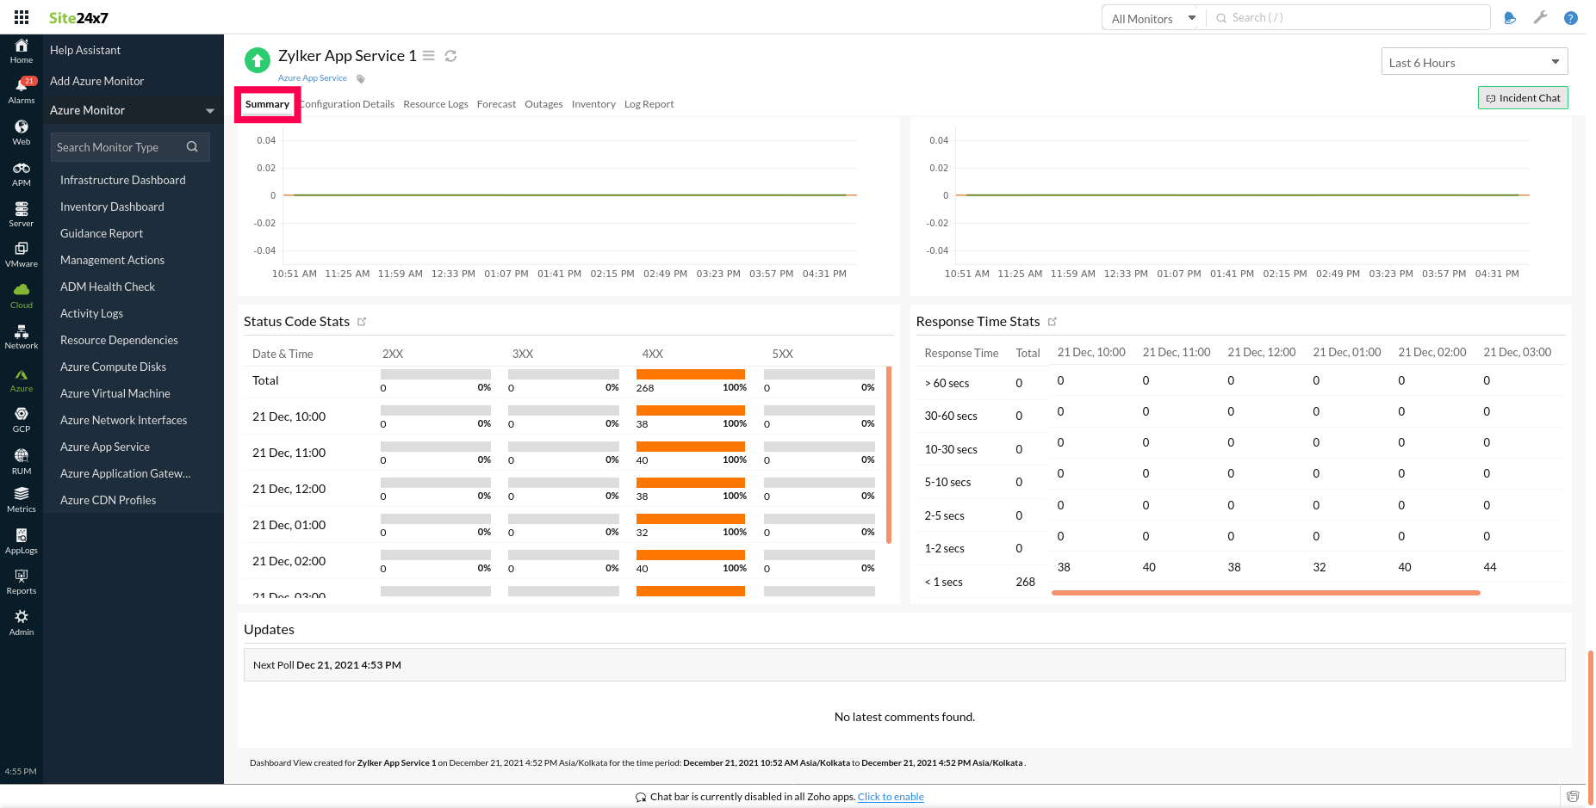Collapse the Azure Monitor sidebar section
Viewport: 1596px width, 808px height.
[x=209, y=110]
